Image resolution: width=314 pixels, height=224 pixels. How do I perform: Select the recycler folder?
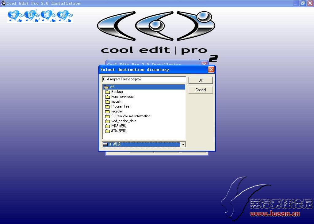(117, 111)
